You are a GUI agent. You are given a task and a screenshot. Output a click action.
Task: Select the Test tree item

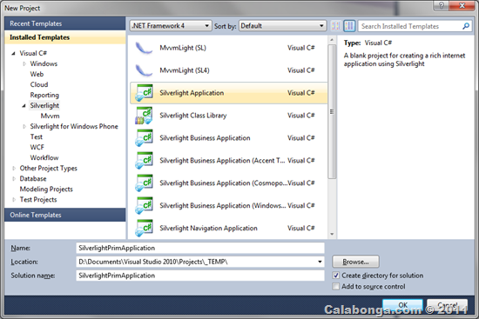(36, 137)
